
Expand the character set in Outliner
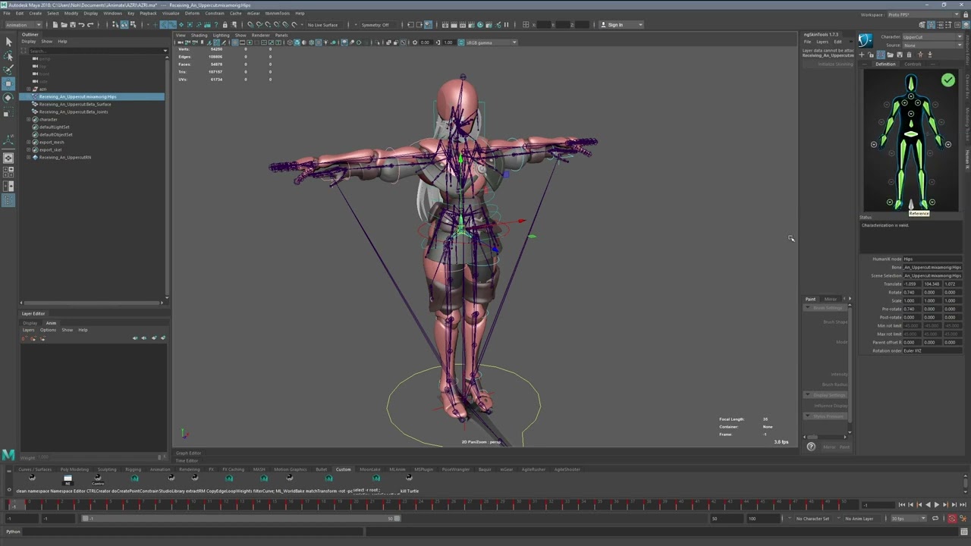tap(29, 119)
